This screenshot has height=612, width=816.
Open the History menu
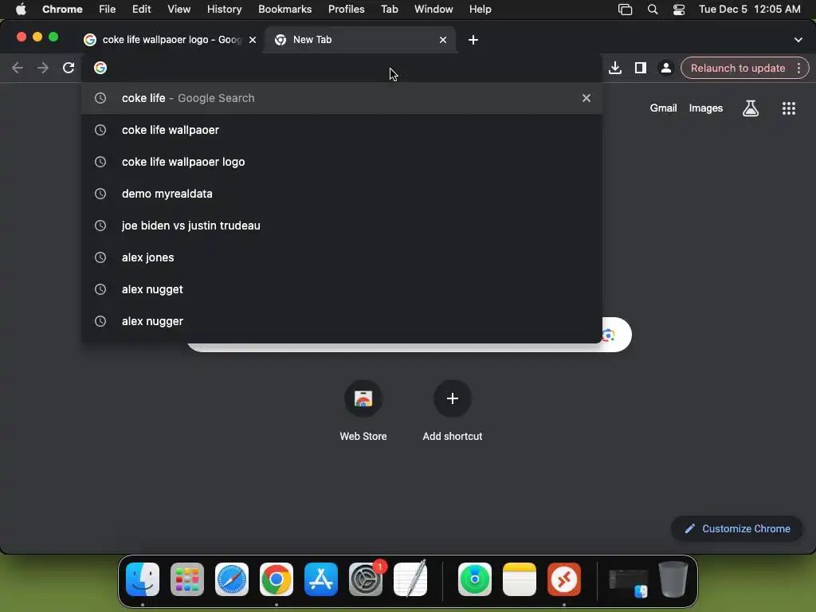point(224,10)
